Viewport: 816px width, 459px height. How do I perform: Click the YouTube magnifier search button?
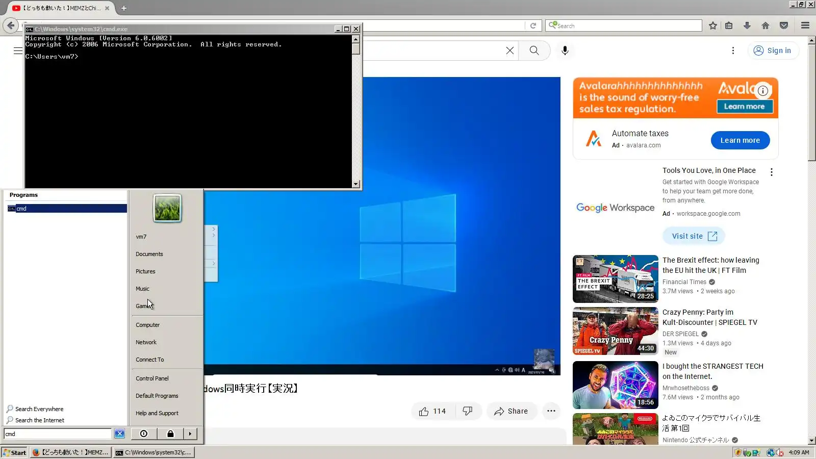tap(534, 50)
